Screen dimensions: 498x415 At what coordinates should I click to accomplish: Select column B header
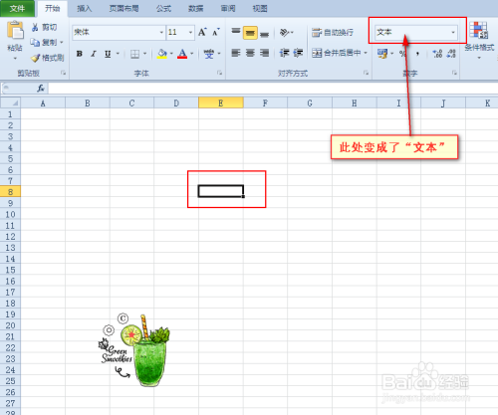[88, 103]
